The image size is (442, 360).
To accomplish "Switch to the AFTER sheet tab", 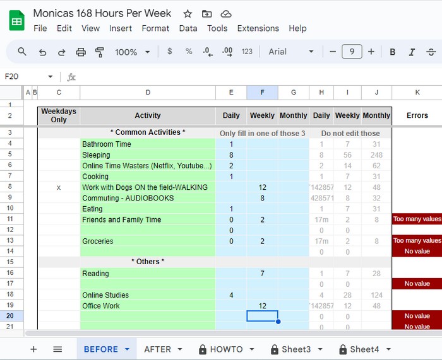I will click(x=157, y=349).
